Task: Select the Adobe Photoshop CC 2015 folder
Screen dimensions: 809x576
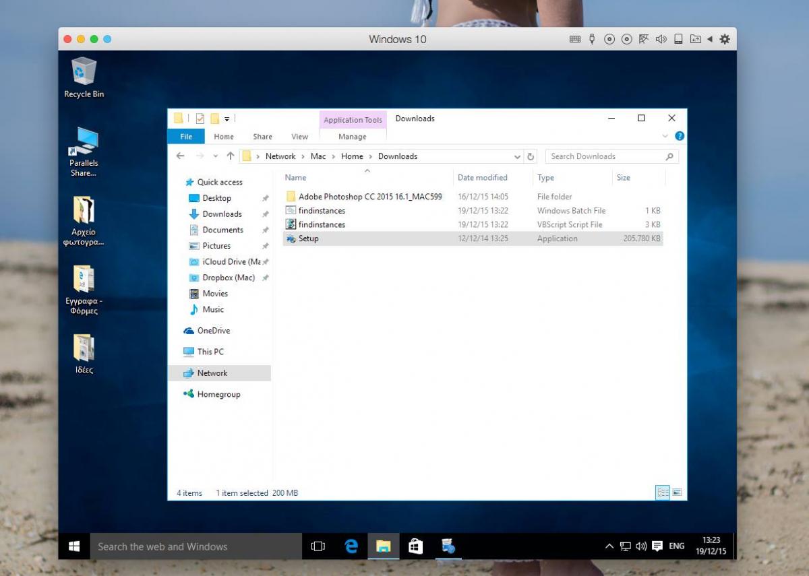Action: (x=473, y=197)
